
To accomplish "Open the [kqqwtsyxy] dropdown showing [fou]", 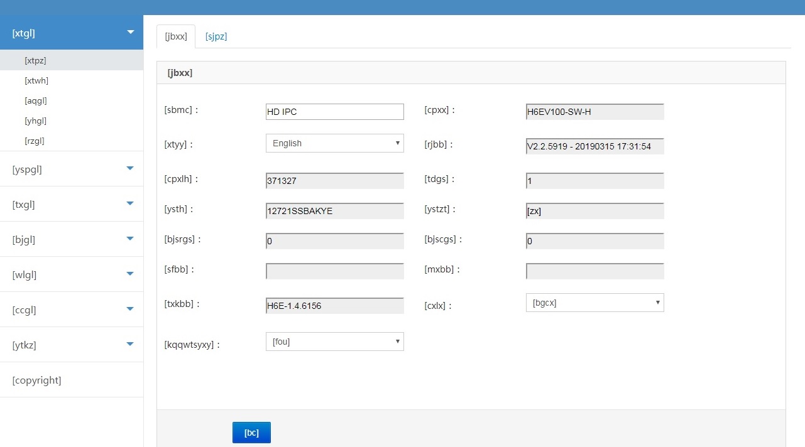I will click(334, 342).
